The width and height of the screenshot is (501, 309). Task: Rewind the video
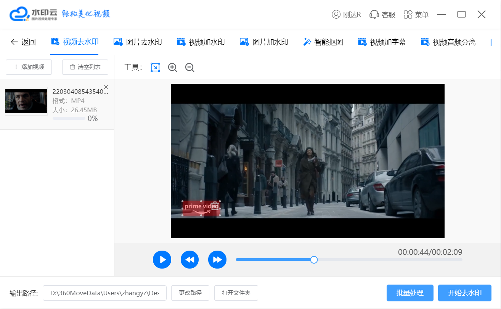coord(190,260)
